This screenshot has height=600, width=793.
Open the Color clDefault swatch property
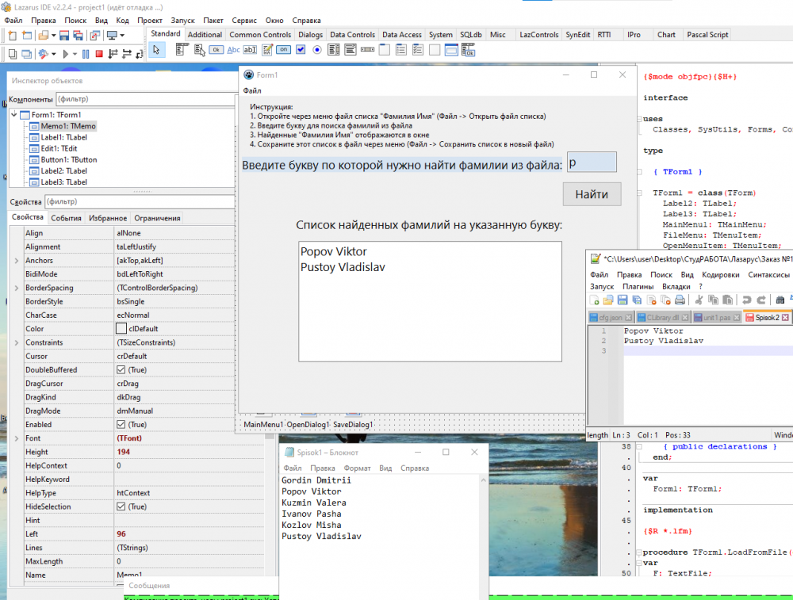[x=121, y=329]
